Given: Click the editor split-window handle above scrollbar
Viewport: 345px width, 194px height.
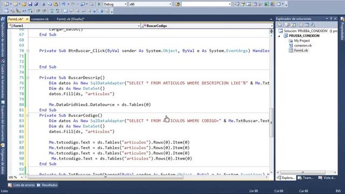Looking at the screenshot, I should (272, 31).
